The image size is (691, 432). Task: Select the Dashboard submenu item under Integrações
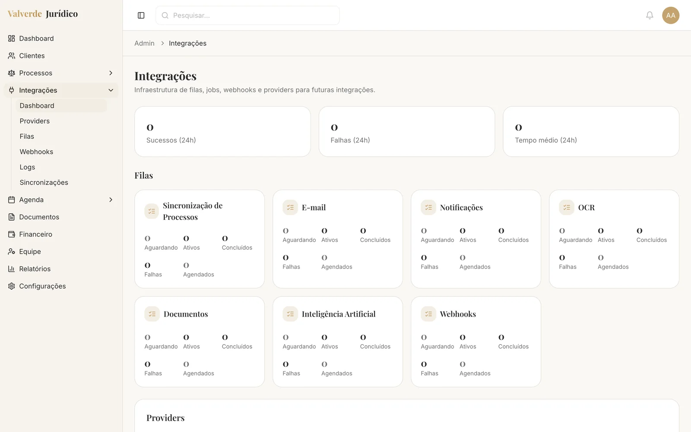(x=61, y=106)
